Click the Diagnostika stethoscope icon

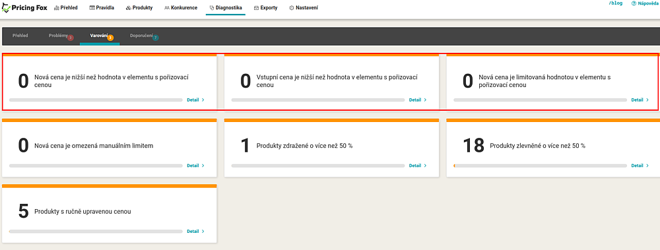click(212, 7)
